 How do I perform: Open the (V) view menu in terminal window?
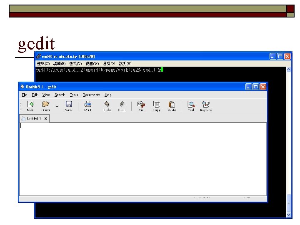click(75, 63)
